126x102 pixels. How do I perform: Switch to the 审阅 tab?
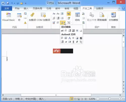67,9
